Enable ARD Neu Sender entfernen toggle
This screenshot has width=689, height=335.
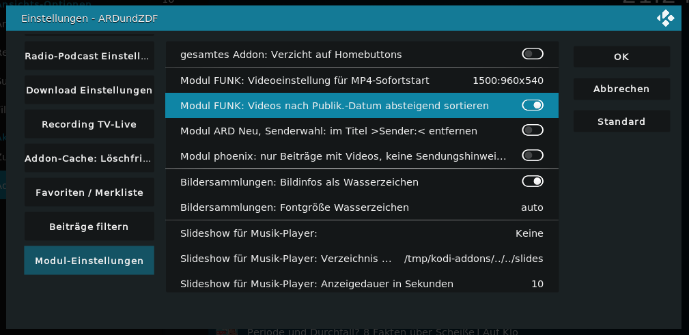[533, 130]
